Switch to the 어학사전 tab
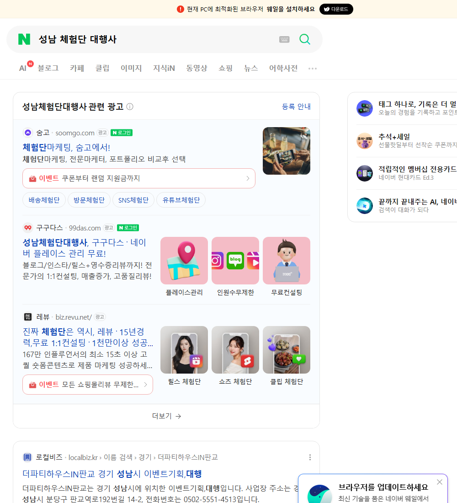Viewport: 457px width, 503px height. (283, 68)
